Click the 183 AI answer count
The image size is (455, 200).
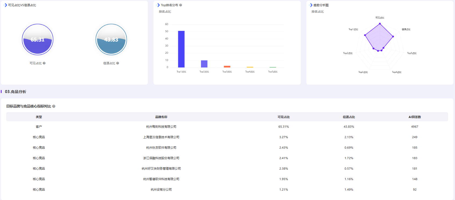415,158
